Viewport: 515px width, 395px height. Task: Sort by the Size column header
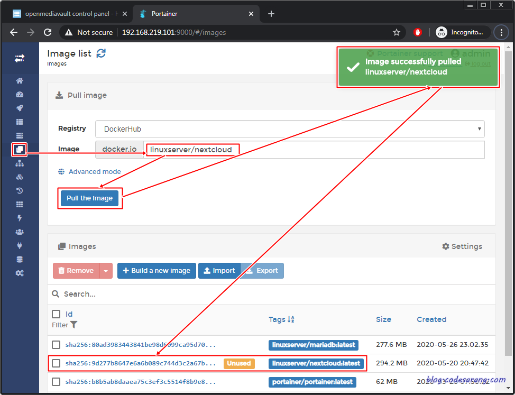tap(383, 319)
